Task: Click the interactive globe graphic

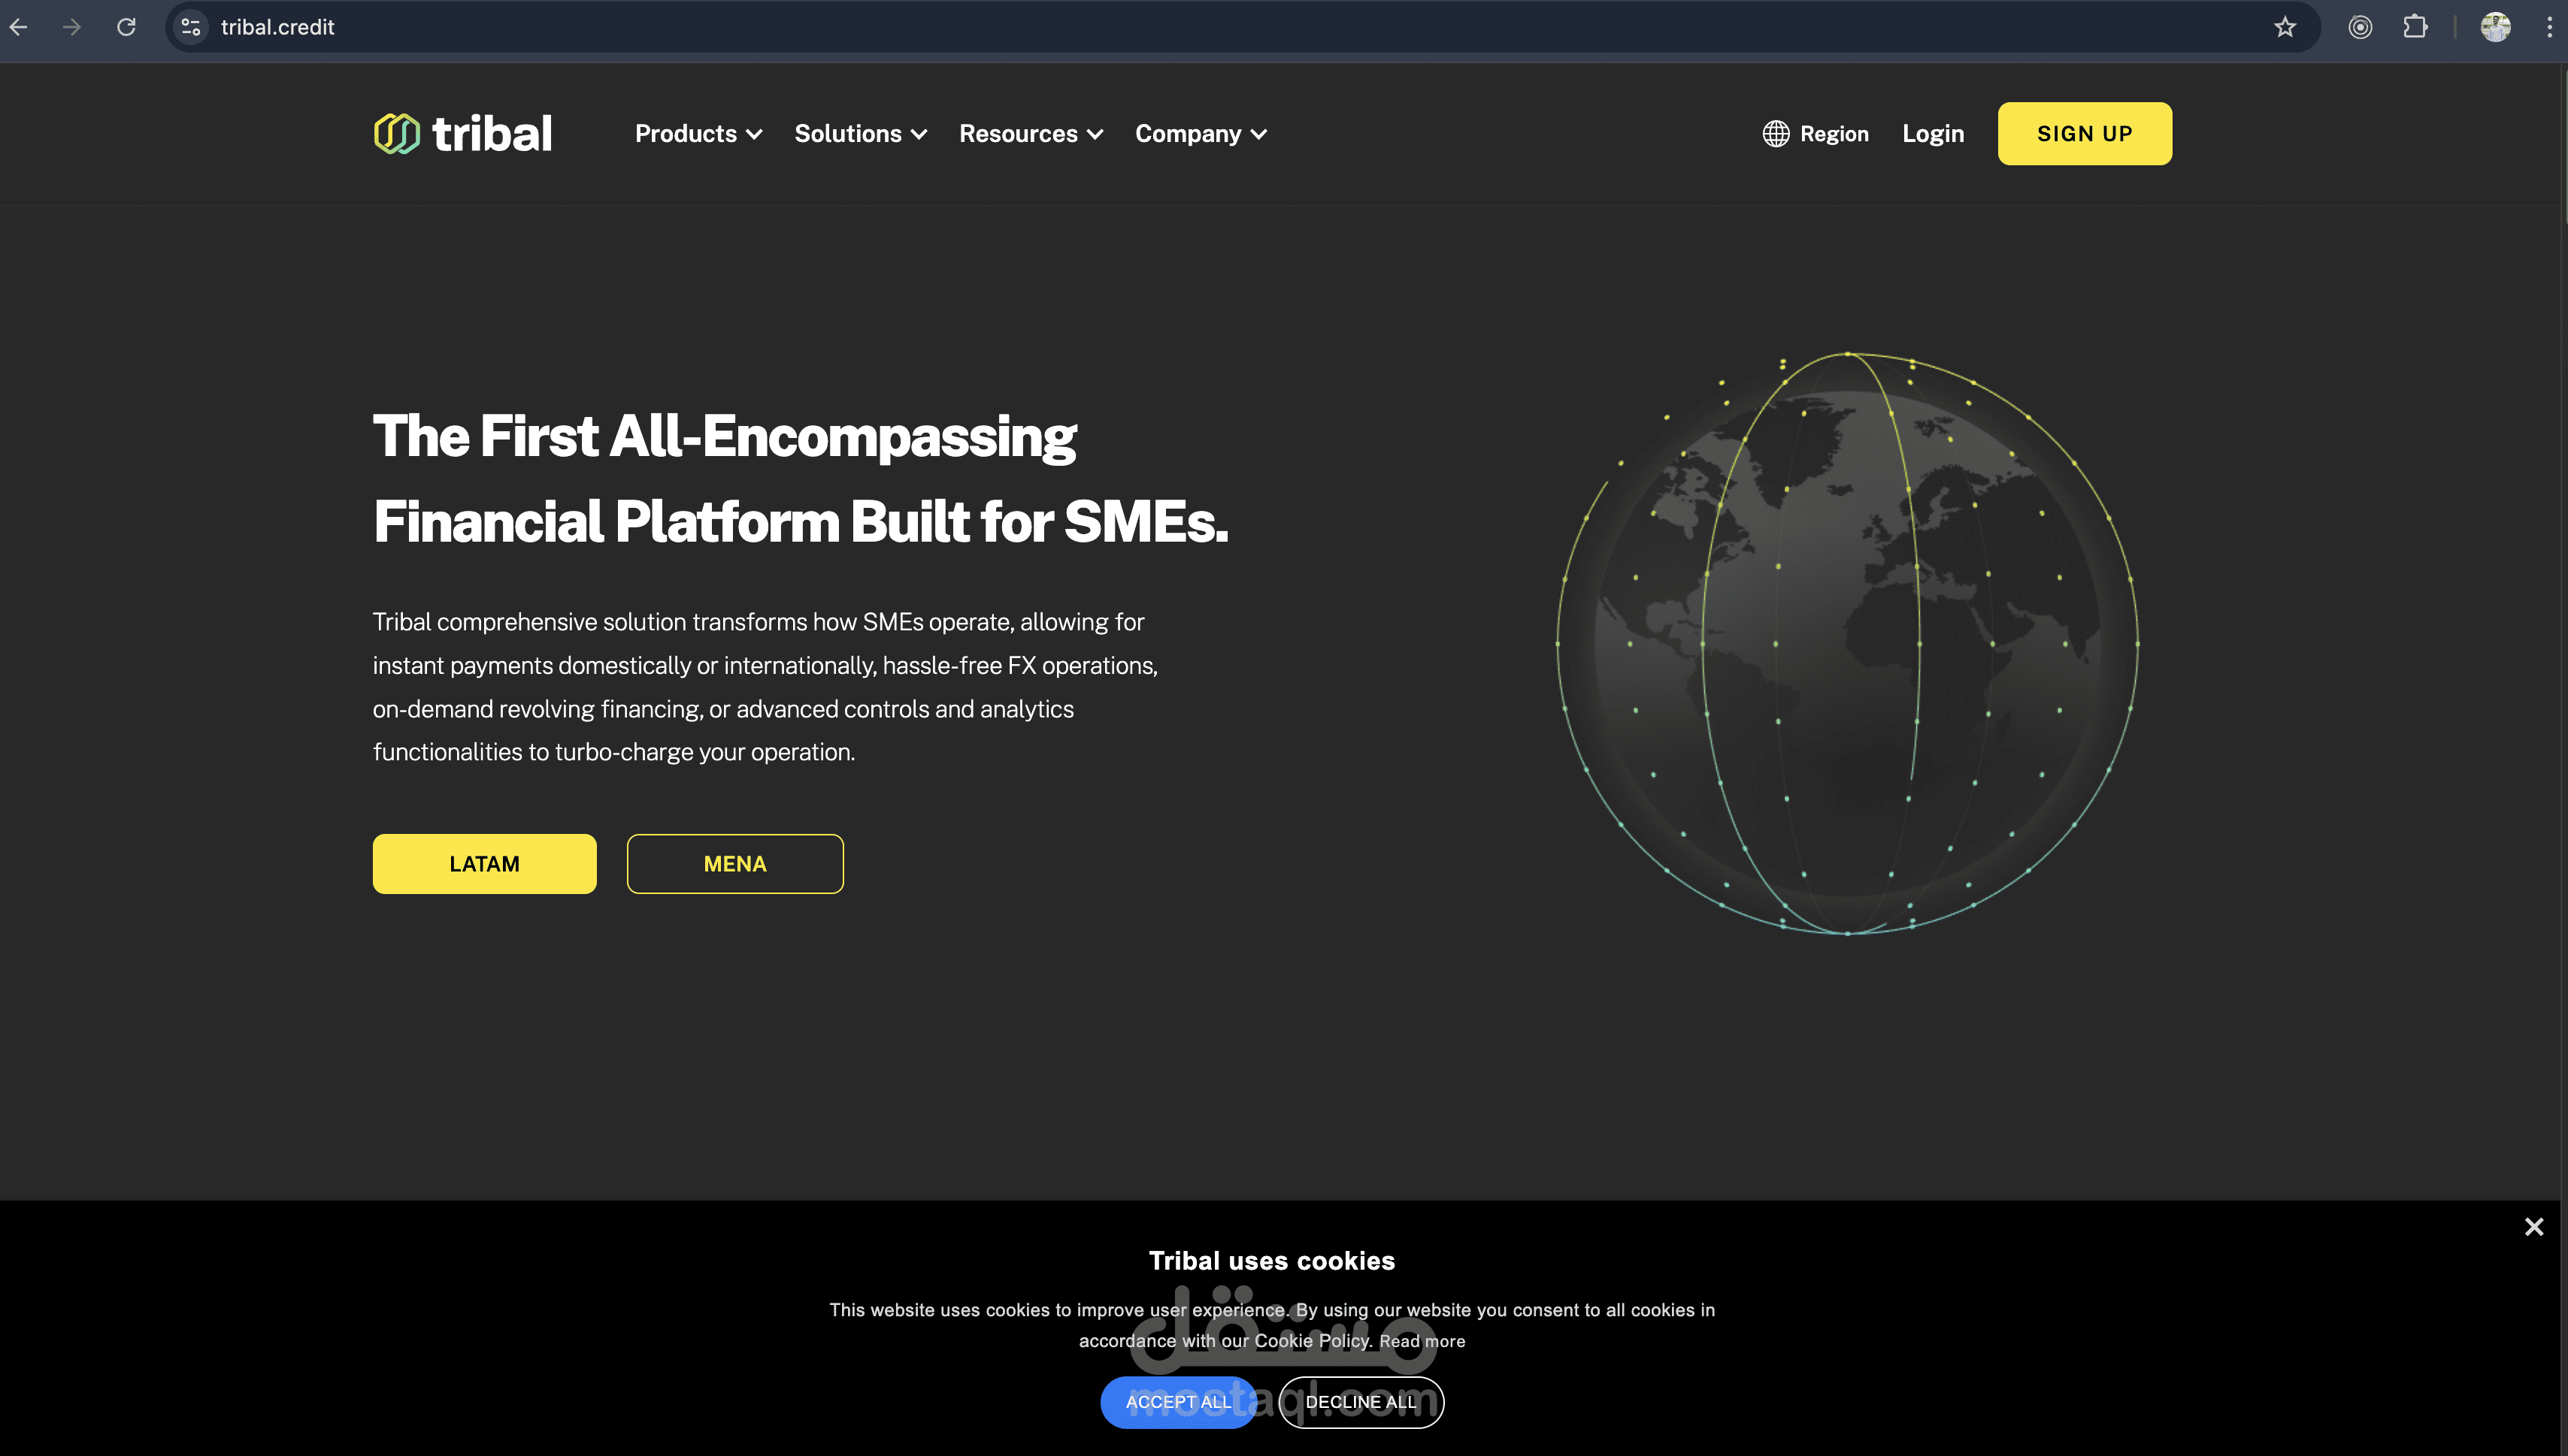Action: click(1847, 643)
